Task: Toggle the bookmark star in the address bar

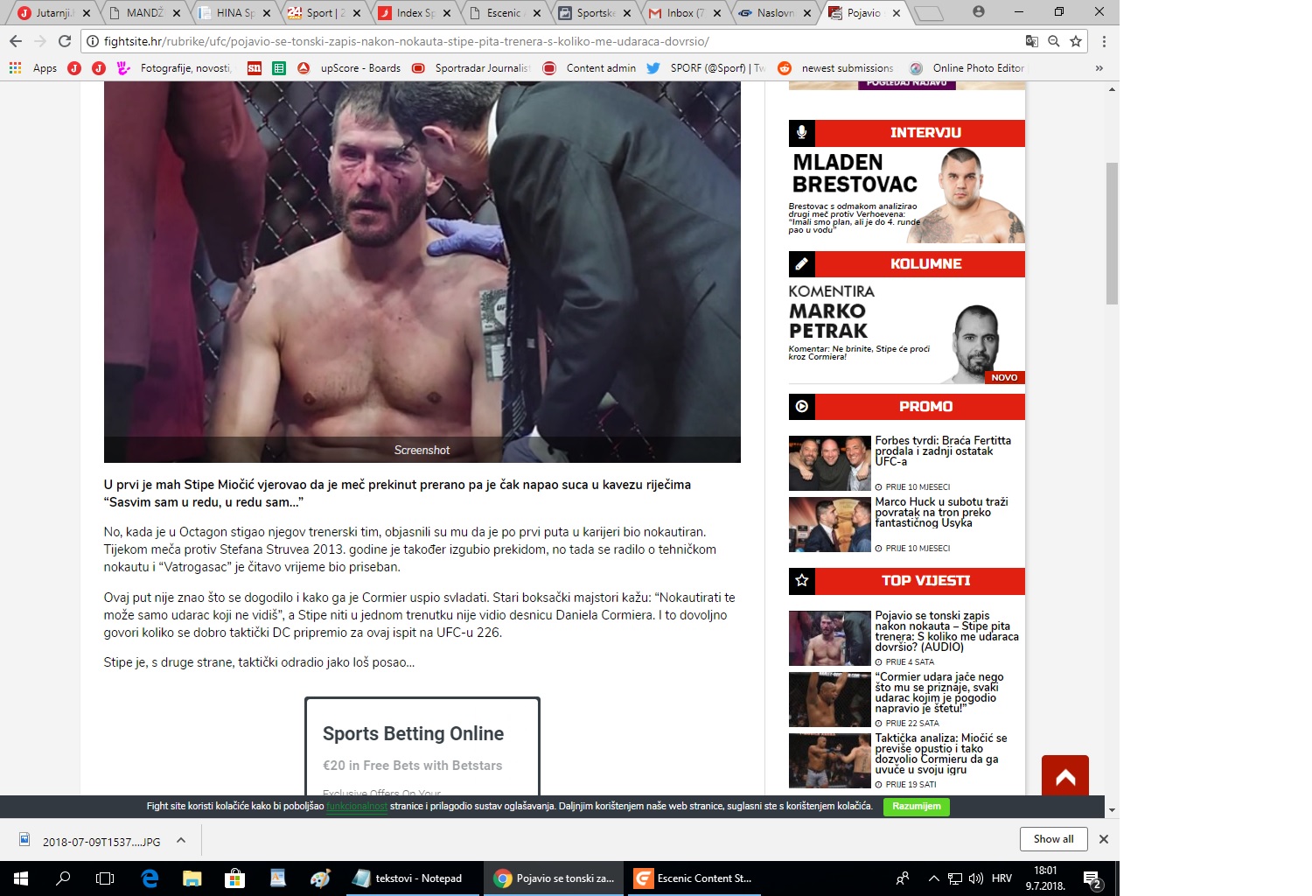Action: click(1075, 40)
